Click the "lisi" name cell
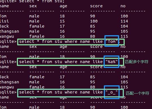Viewport: 152px width, 109px height. coord(4,21)
